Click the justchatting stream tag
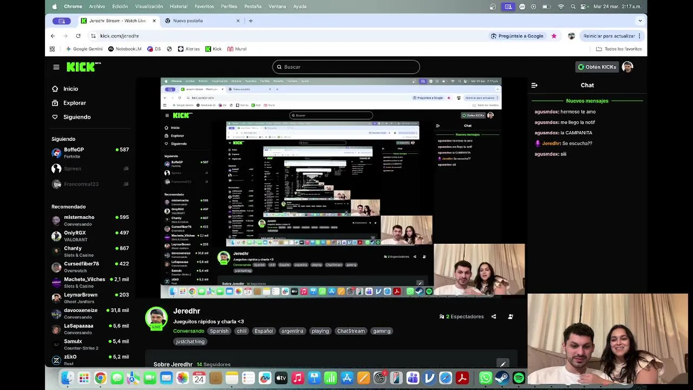 pos(190,342)
